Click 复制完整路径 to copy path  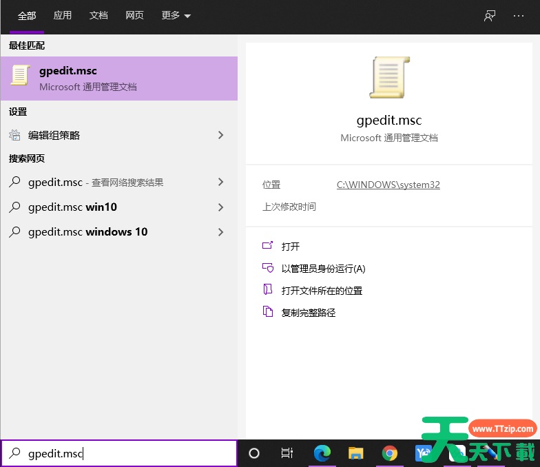coord(308,313)
